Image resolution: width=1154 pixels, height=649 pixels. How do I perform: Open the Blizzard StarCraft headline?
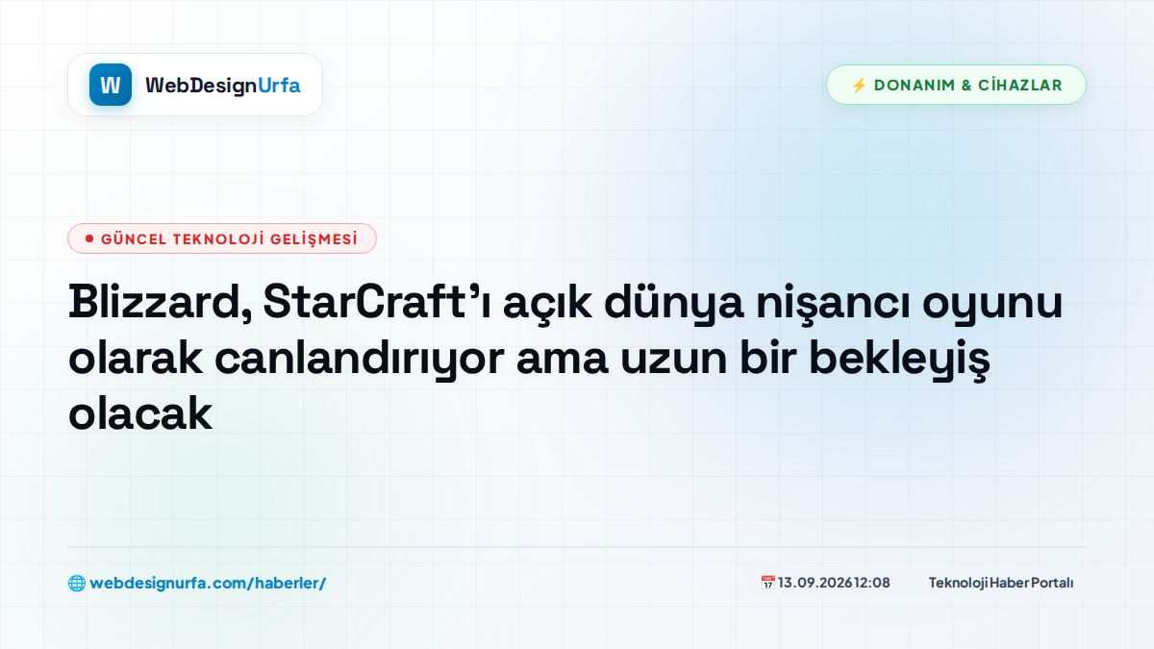point(565,359)
